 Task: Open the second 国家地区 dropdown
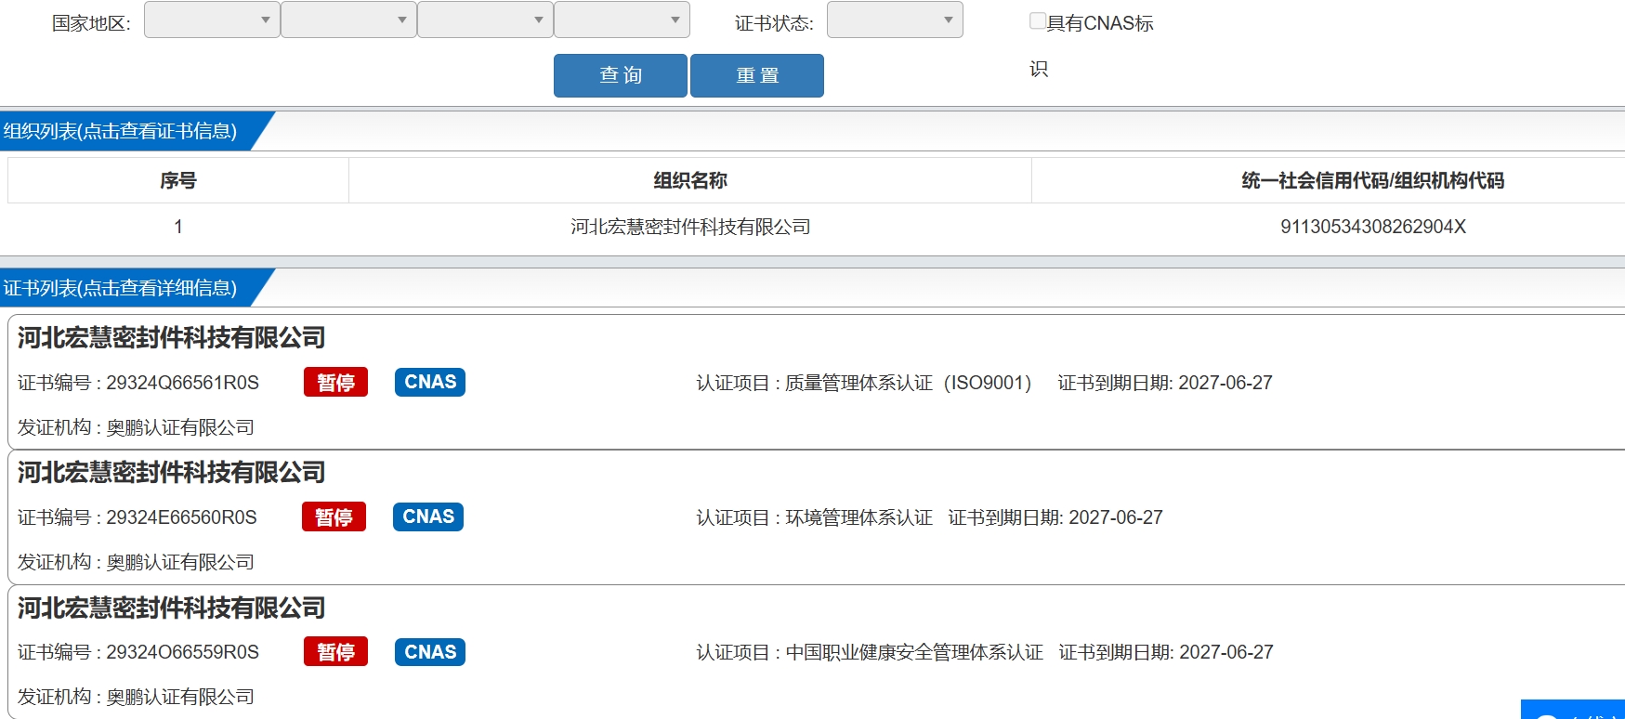[348, 20]
